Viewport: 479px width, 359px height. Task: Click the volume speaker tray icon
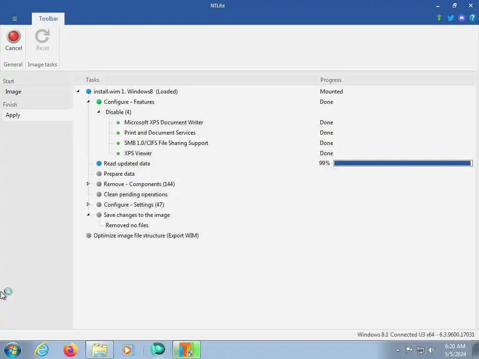point(431,350)
